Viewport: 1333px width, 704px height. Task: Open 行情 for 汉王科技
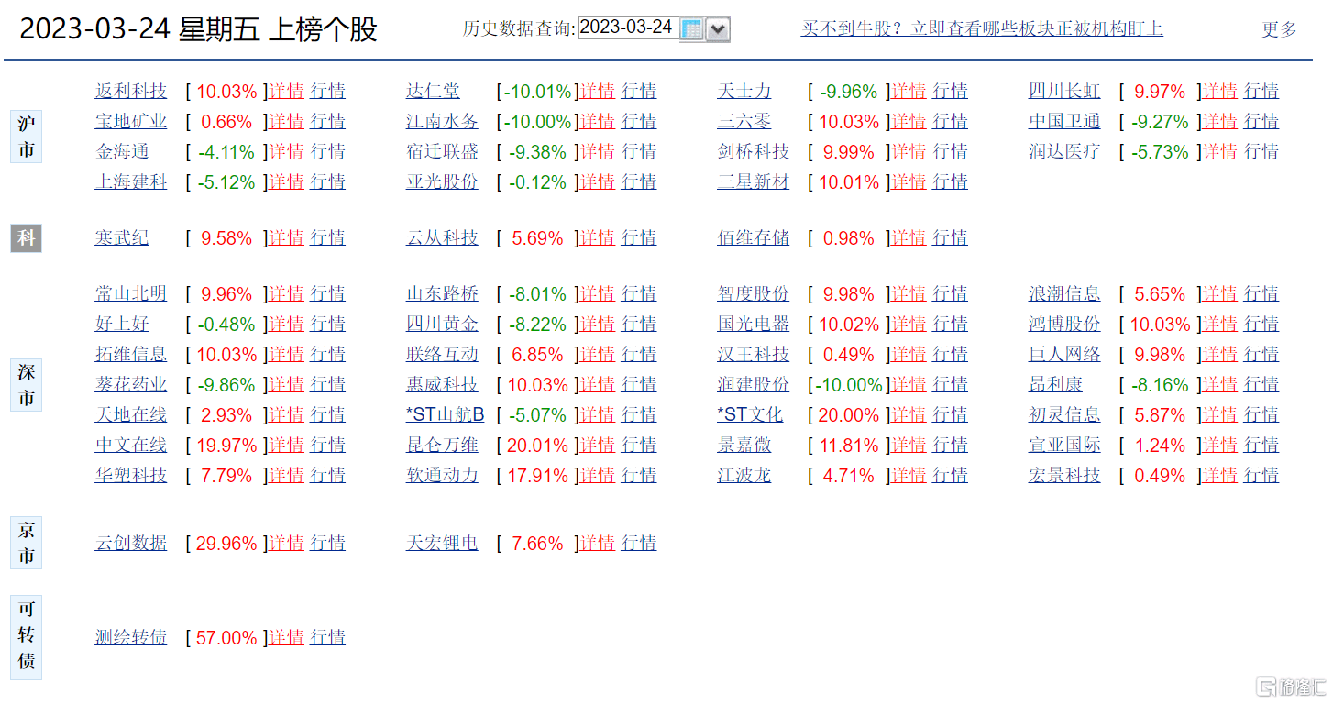(x=950, y=355)
